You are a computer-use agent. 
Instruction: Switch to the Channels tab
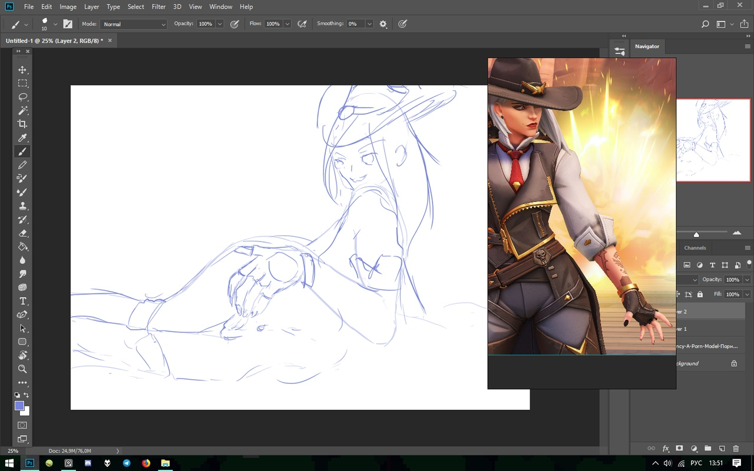point(695,248)
